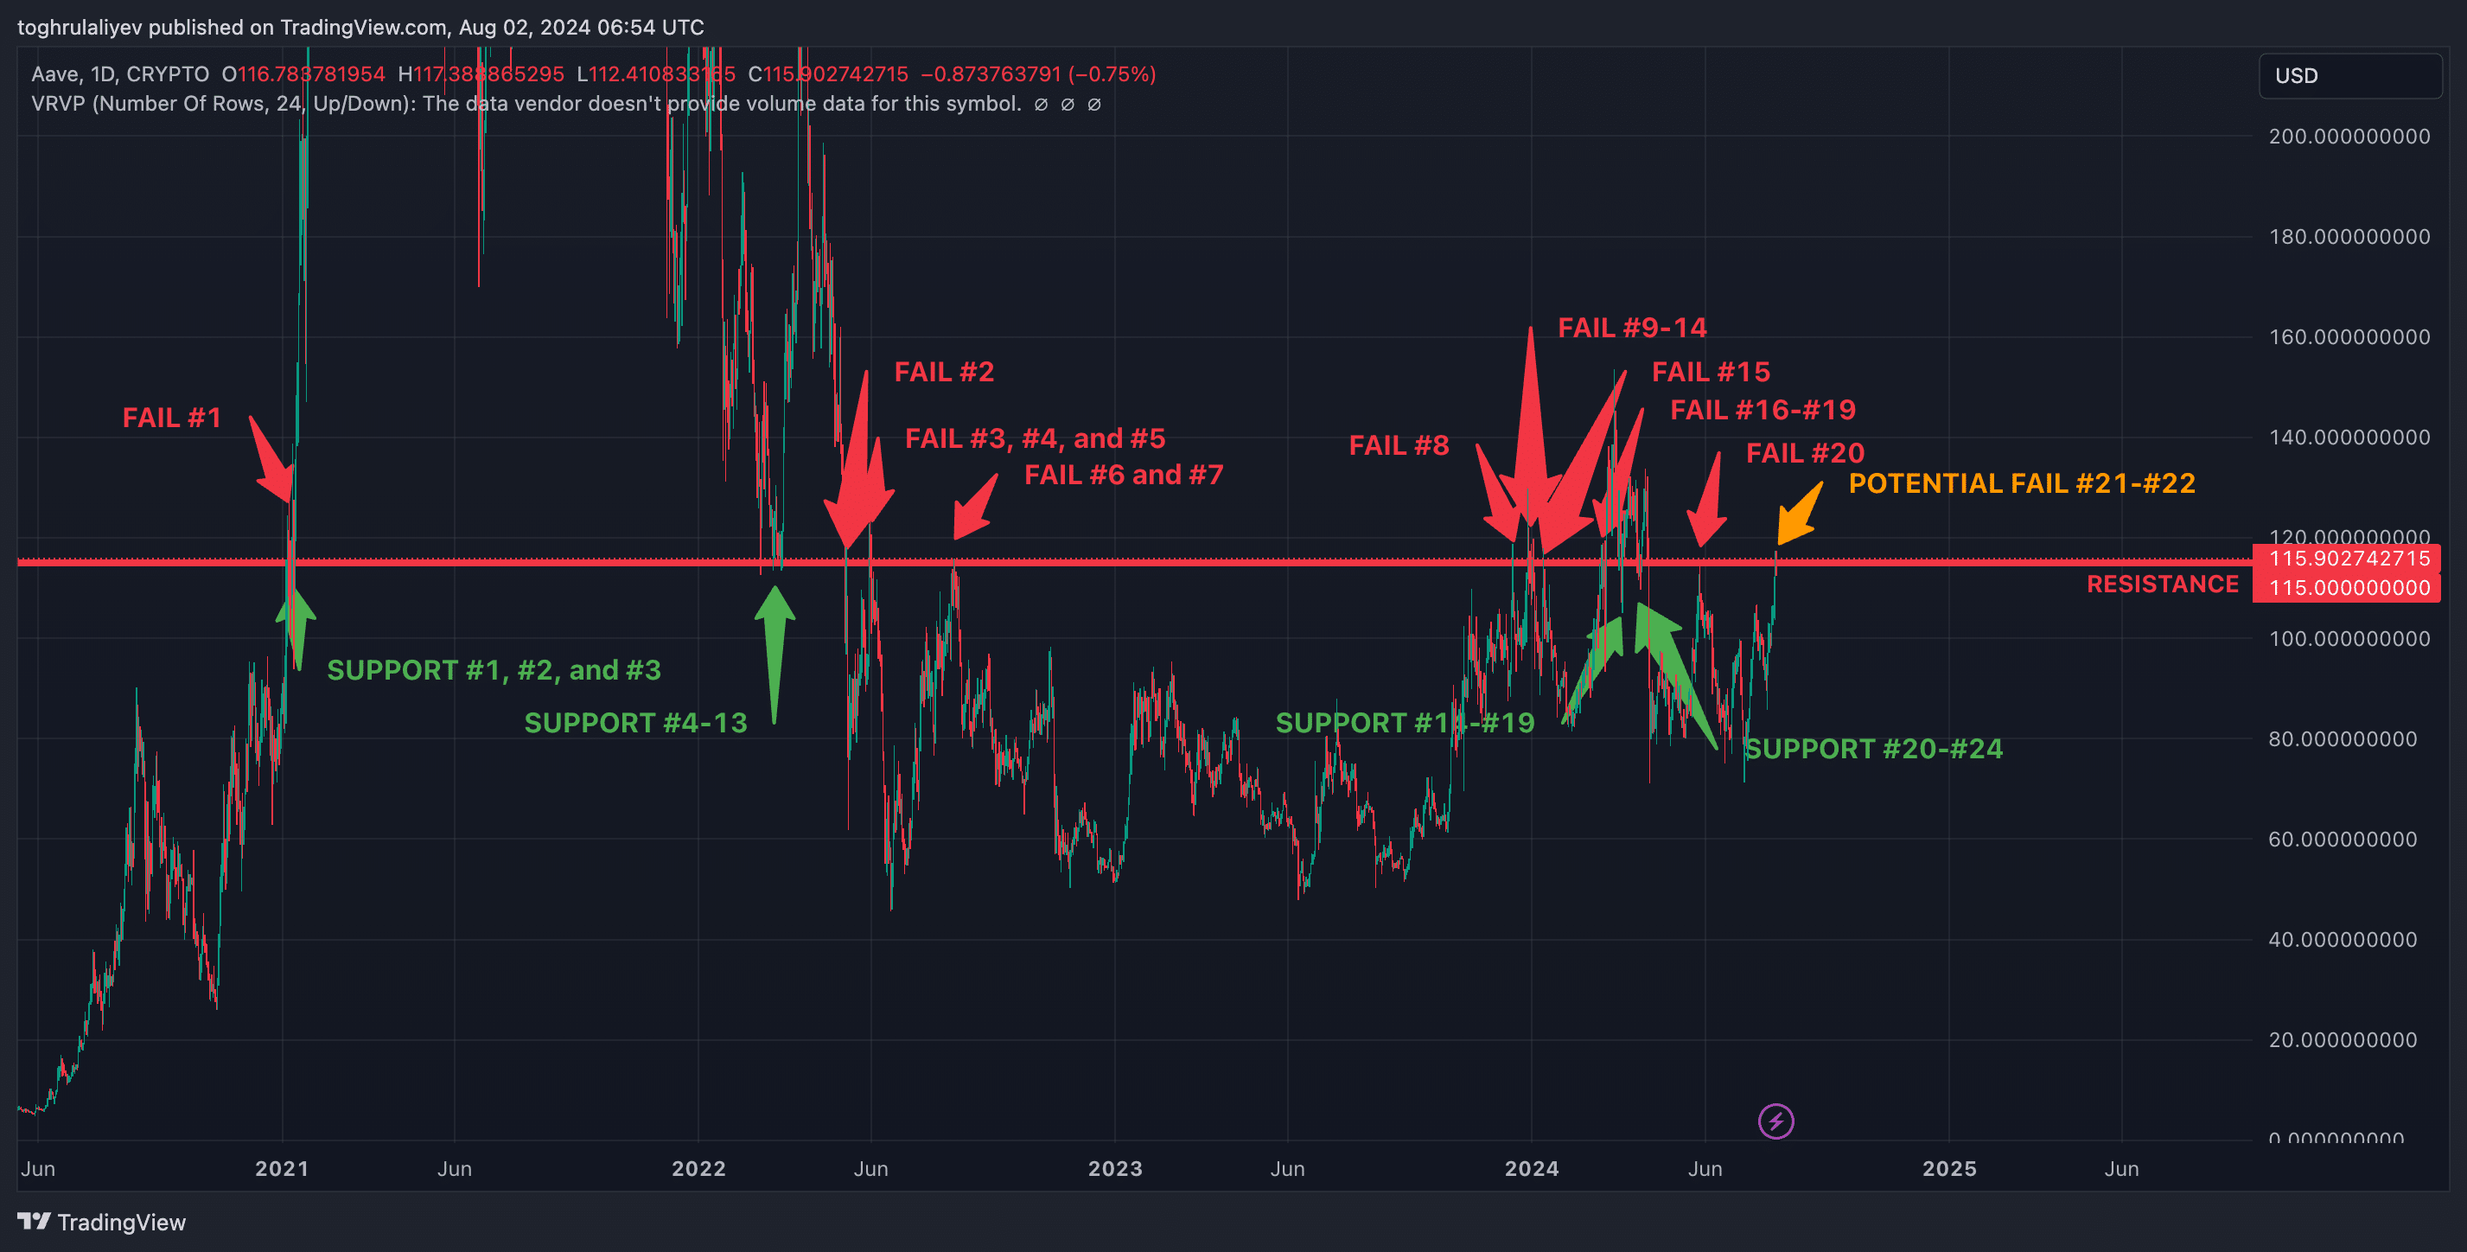Image resolution: width=2467 pixels, height=1252 pixels.
Task: Click the 2021 label on time axis
Action: (x=283, y=1169)
